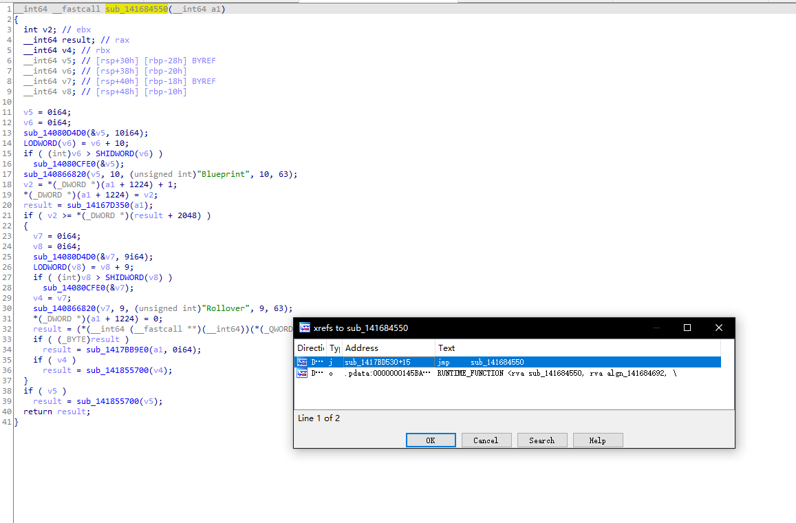
Task: Click the xref icon on the jmp row
Action: click(x=302, y=362)
